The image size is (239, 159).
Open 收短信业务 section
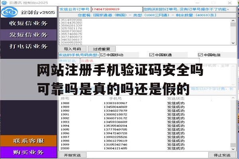coord(28,23)
